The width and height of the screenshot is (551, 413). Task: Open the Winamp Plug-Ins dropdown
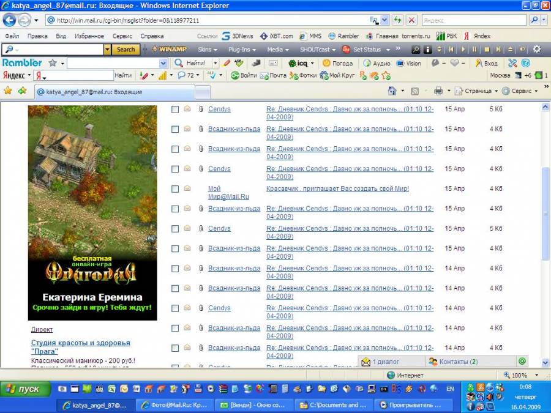pos(242,50)
